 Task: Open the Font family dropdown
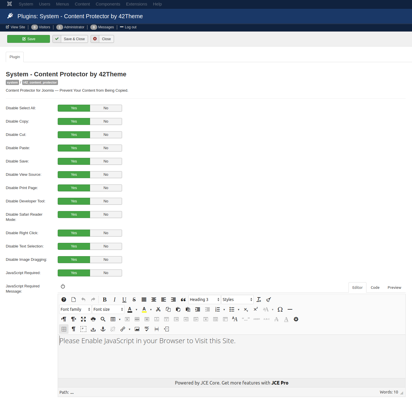point(75,309)
